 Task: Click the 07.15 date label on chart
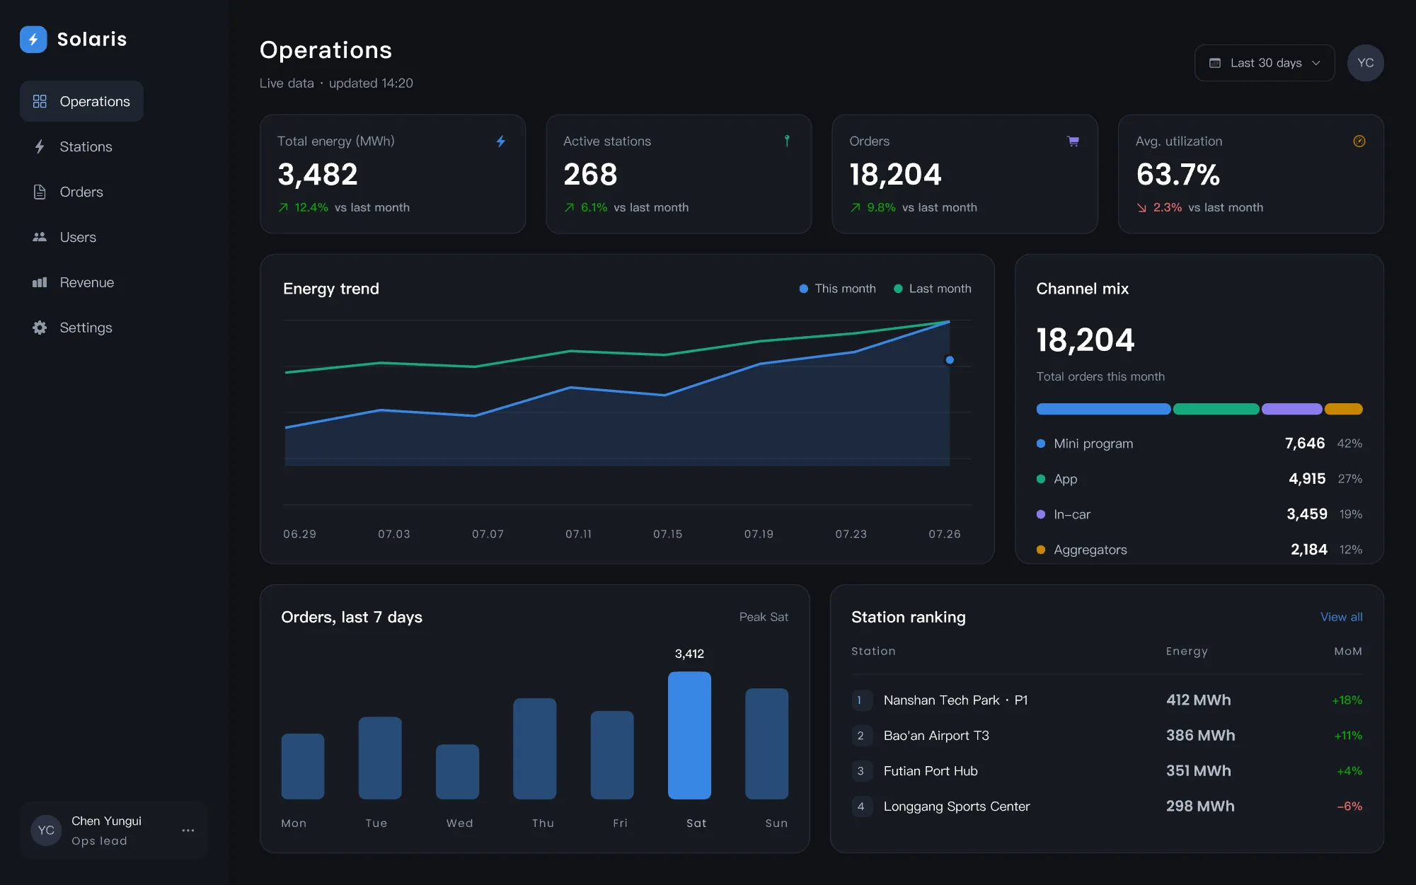click(x=667, y=534)
